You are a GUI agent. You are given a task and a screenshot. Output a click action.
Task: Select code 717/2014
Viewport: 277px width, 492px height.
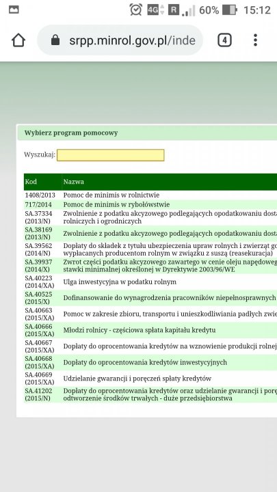pyautogui.click(x=38, y=204)
